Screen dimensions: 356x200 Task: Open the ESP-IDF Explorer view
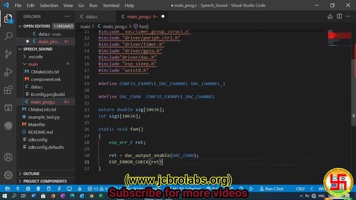tap(8, 126)
